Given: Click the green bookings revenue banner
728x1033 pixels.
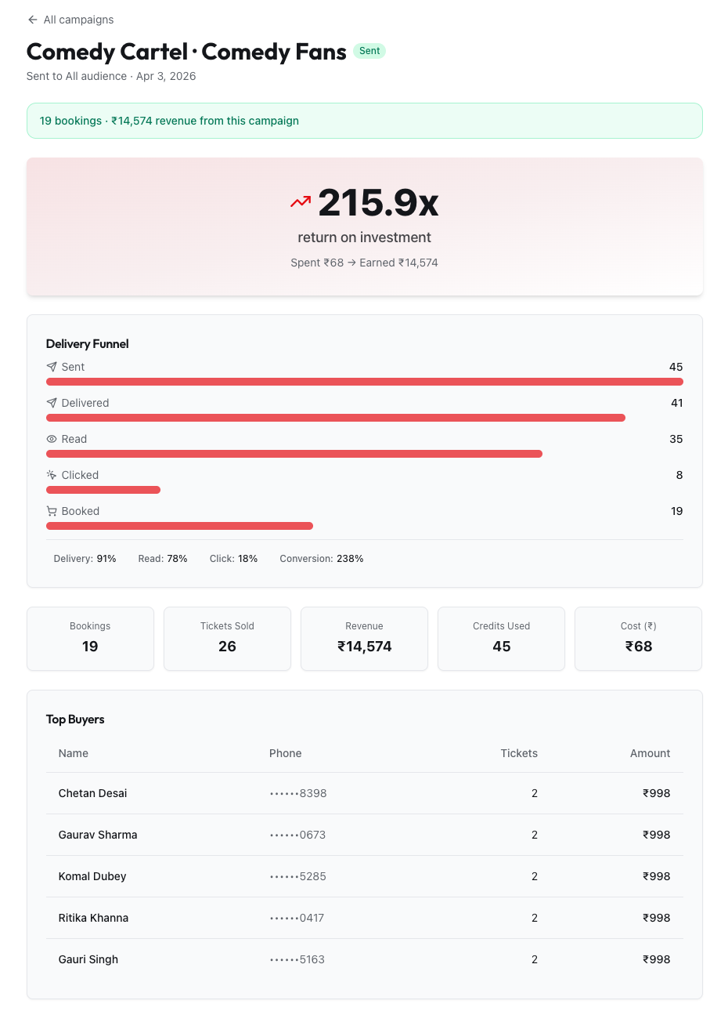Looking at the screenshot, I should (364, 121).
